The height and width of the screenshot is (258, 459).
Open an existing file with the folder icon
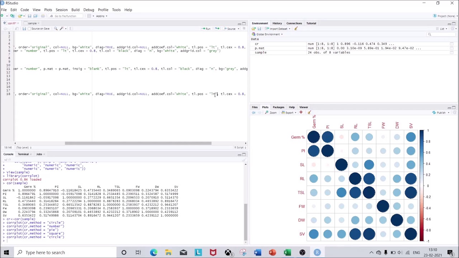20,16
